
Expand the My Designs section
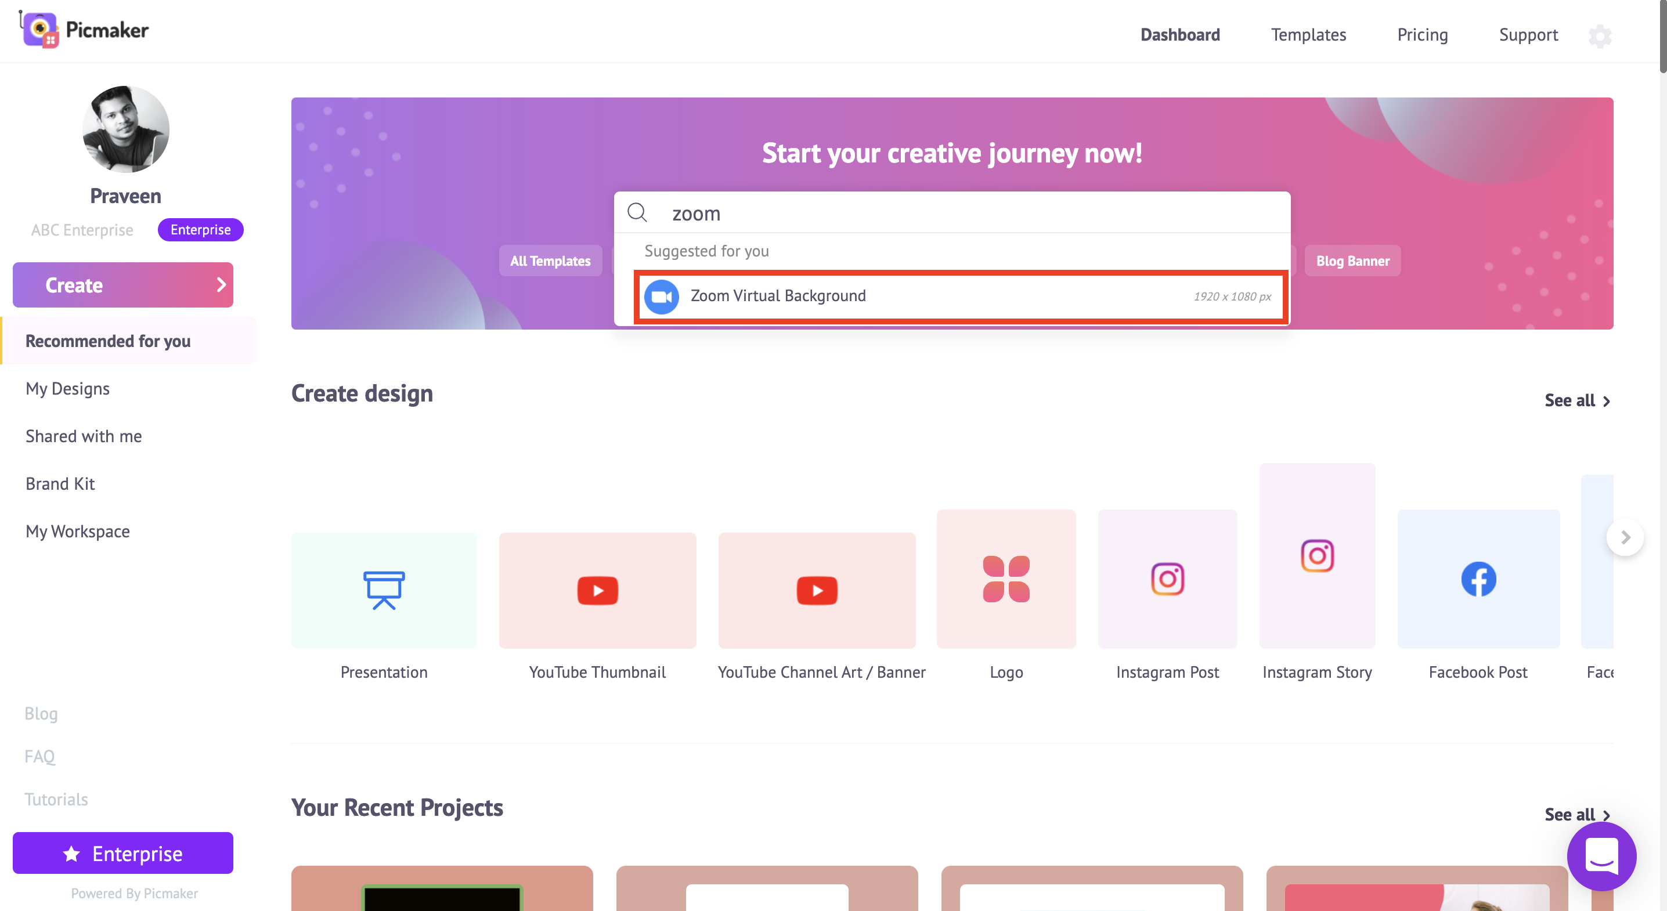pyautogui.click(x=67, y=388)
